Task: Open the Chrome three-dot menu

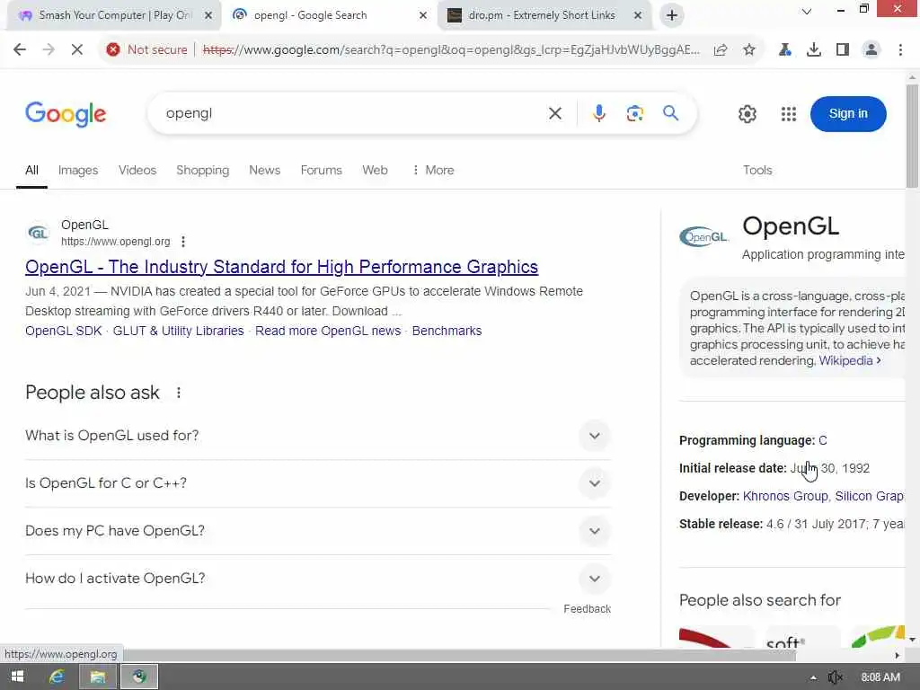Action: click(900, 50)
